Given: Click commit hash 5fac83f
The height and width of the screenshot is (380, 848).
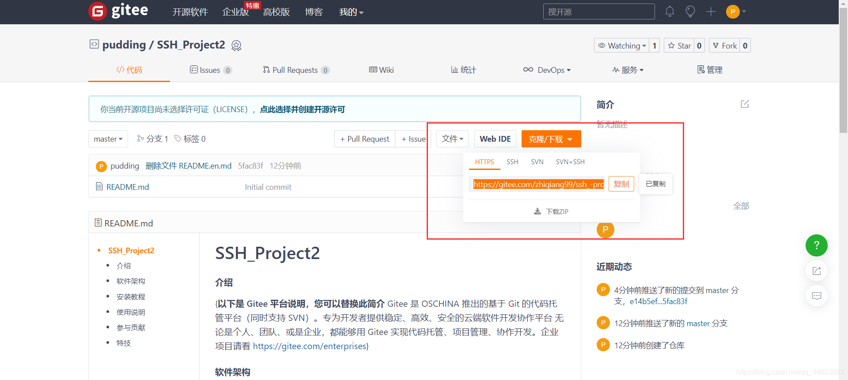Looking at the screenshot, I should pos(250,166).
